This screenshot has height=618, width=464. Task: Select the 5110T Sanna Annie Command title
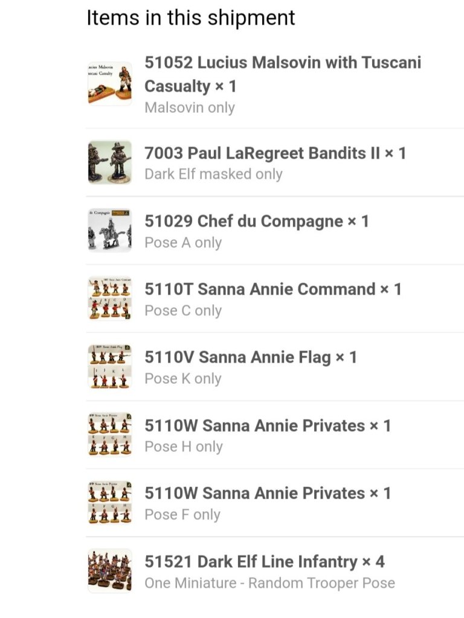(x=272, y=289)
